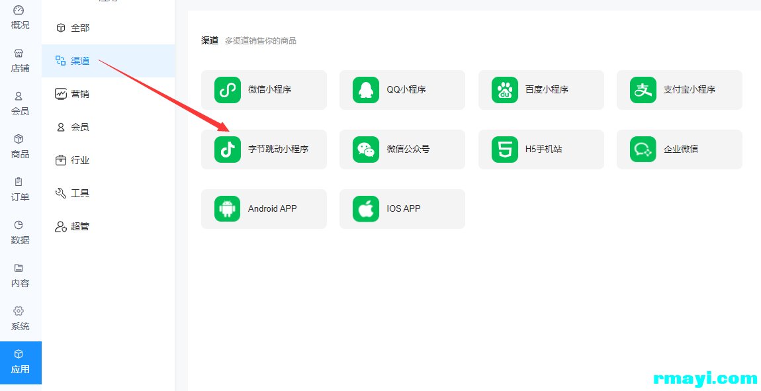Viewport: 761px width, 391px height.
Task: Click the 店铺 storefront icon
Action: (x=19, y=54)
